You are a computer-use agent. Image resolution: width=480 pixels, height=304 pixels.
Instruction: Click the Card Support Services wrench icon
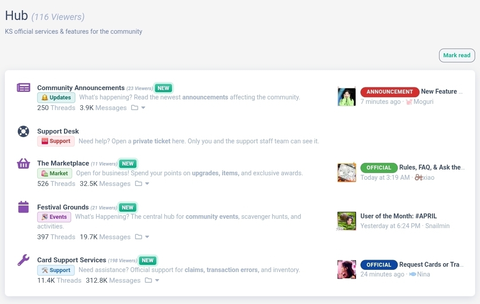23,260
